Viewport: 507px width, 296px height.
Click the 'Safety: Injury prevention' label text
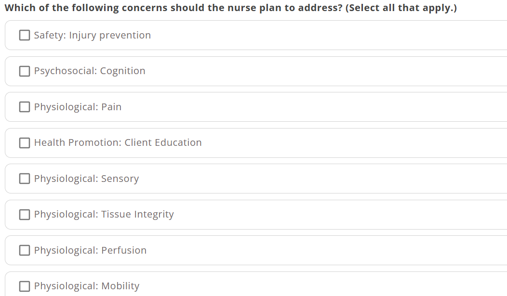[92, 35]
